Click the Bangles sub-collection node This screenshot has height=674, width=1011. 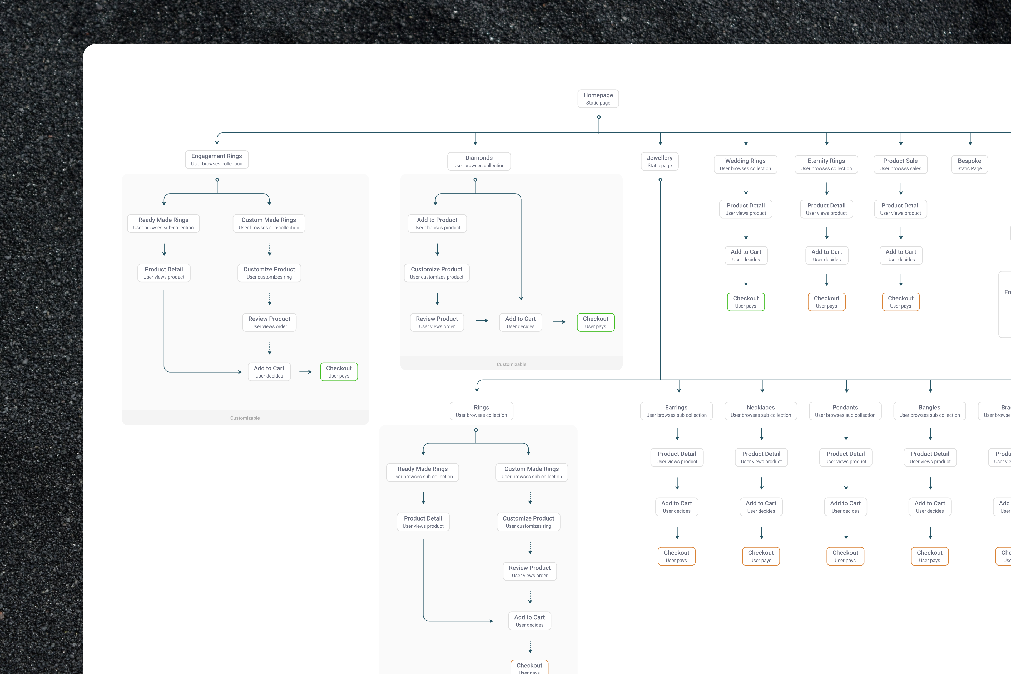coord(929,411)
